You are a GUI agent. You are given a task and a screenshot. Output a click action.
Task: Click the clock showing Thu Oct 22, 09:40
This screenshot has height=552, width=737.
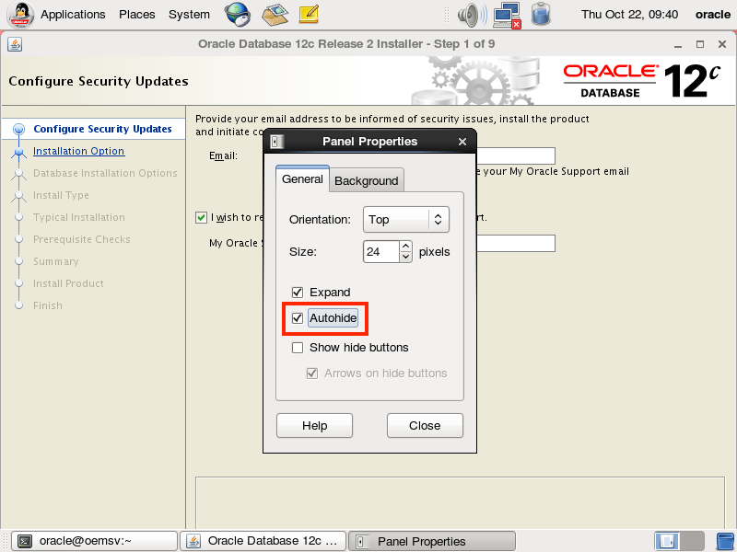pyautogui.click(x=629, y=15)
